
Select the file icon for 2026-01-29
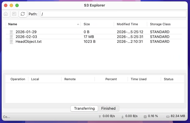pyautogui.click(x=11, y=32)
